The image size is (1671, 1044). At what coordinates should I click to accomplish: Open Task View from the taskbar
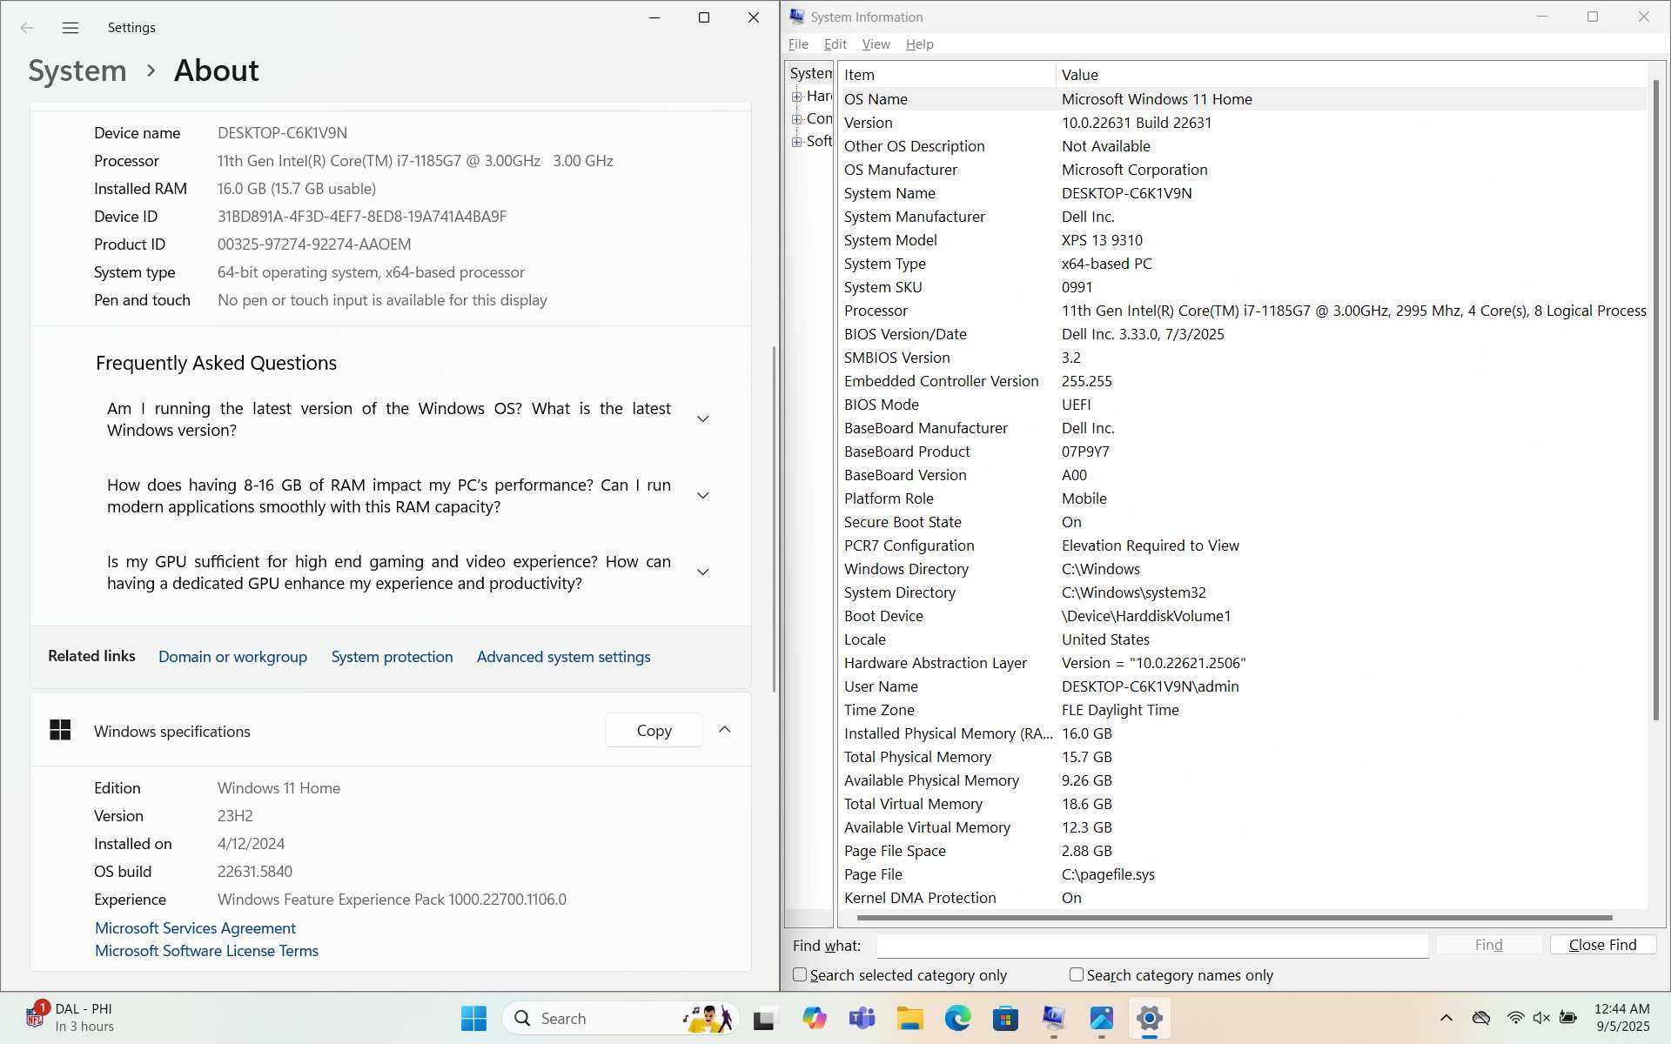(x=763, y=1018)
